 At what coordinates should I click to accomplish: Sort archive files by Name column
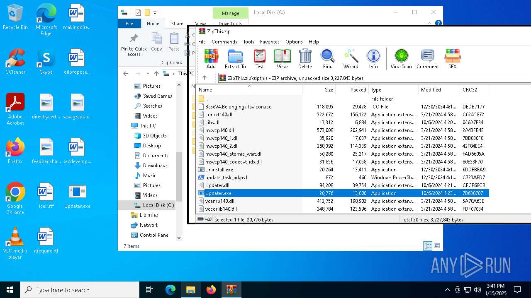pyautogui.click(x=249, y=90)
